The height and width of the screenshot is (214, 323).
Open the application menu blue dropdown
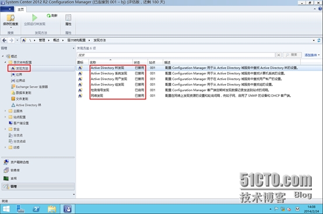7,9
